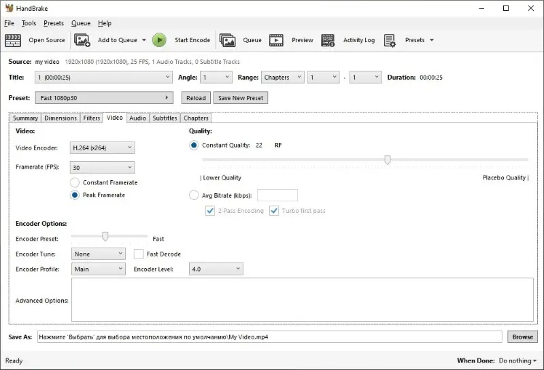Open the When Done Do nothing dropdown
This screenshot has height=370, width=544.
pos(517,361)
